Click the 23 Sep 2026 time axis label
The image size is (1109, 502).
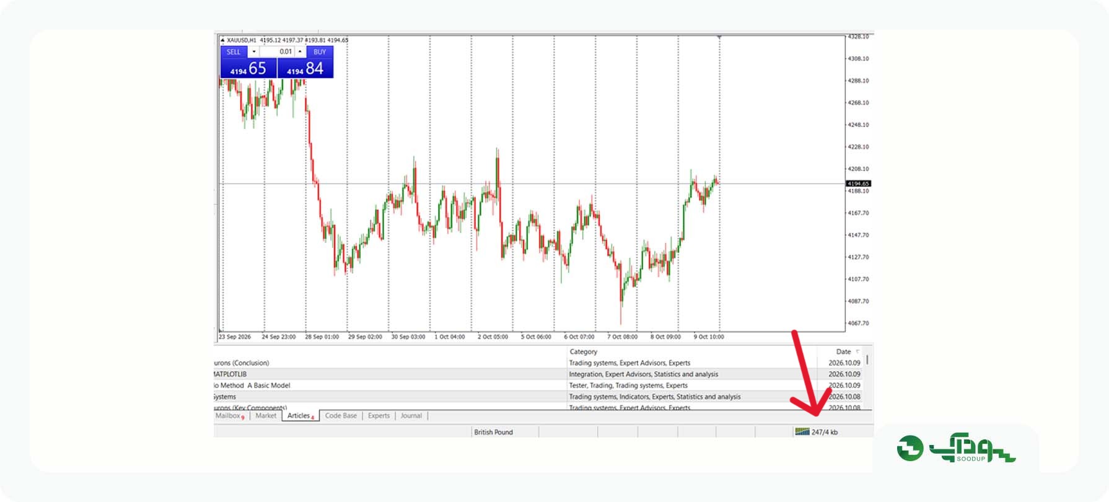[235, 337]
